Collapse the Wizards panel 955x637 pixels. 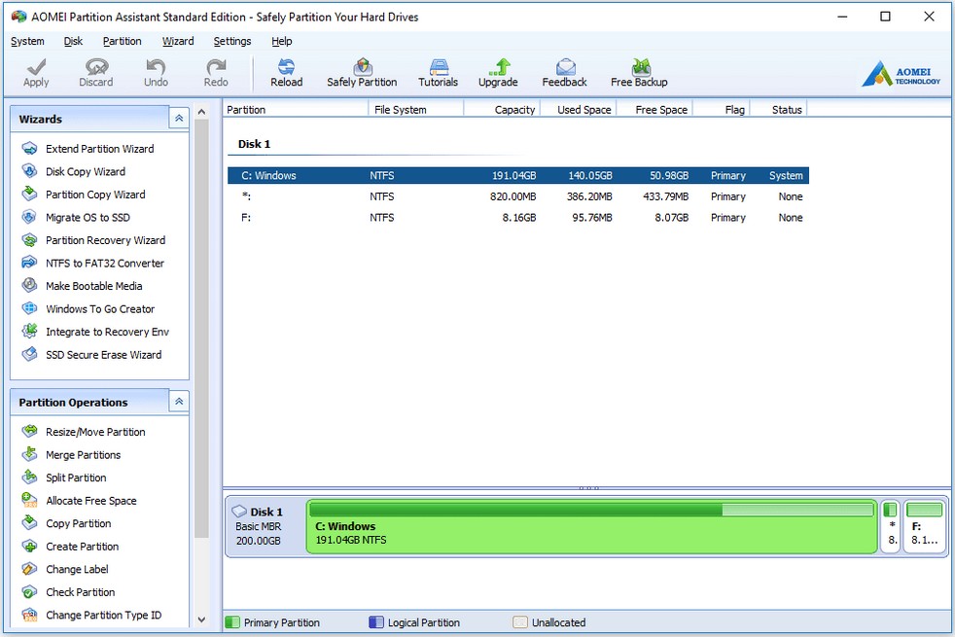pyautogui.click(x=179, y=118)
